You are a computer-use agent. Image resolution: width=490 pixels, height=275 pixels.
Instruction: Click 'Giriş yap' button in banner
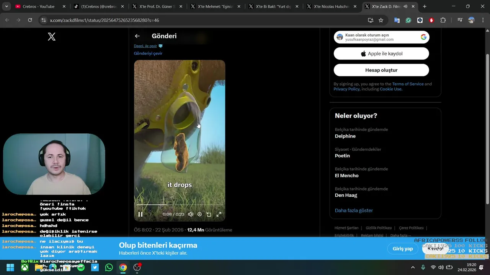403,249
